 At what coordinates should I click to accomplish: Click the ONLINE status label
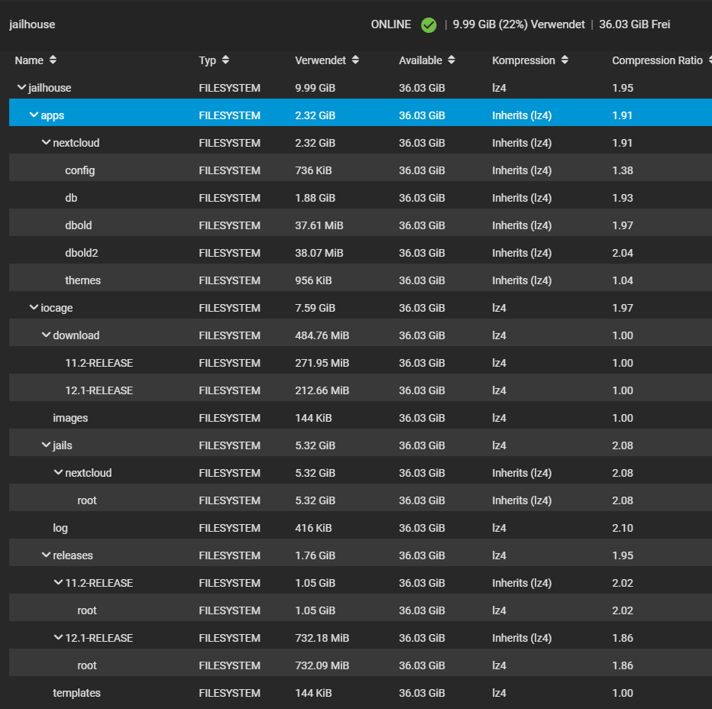point(391,24)
